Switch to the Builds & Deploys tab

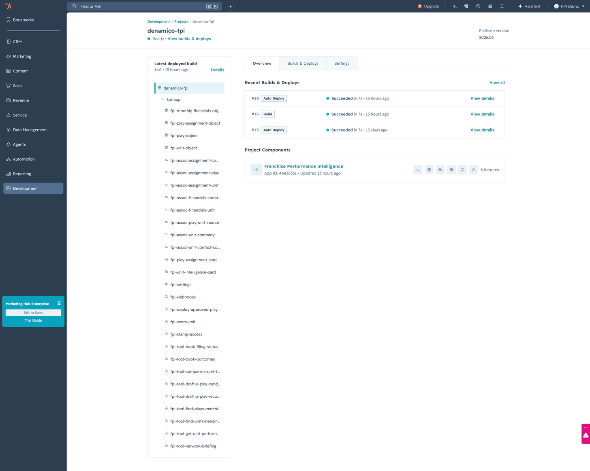[303, 64]
